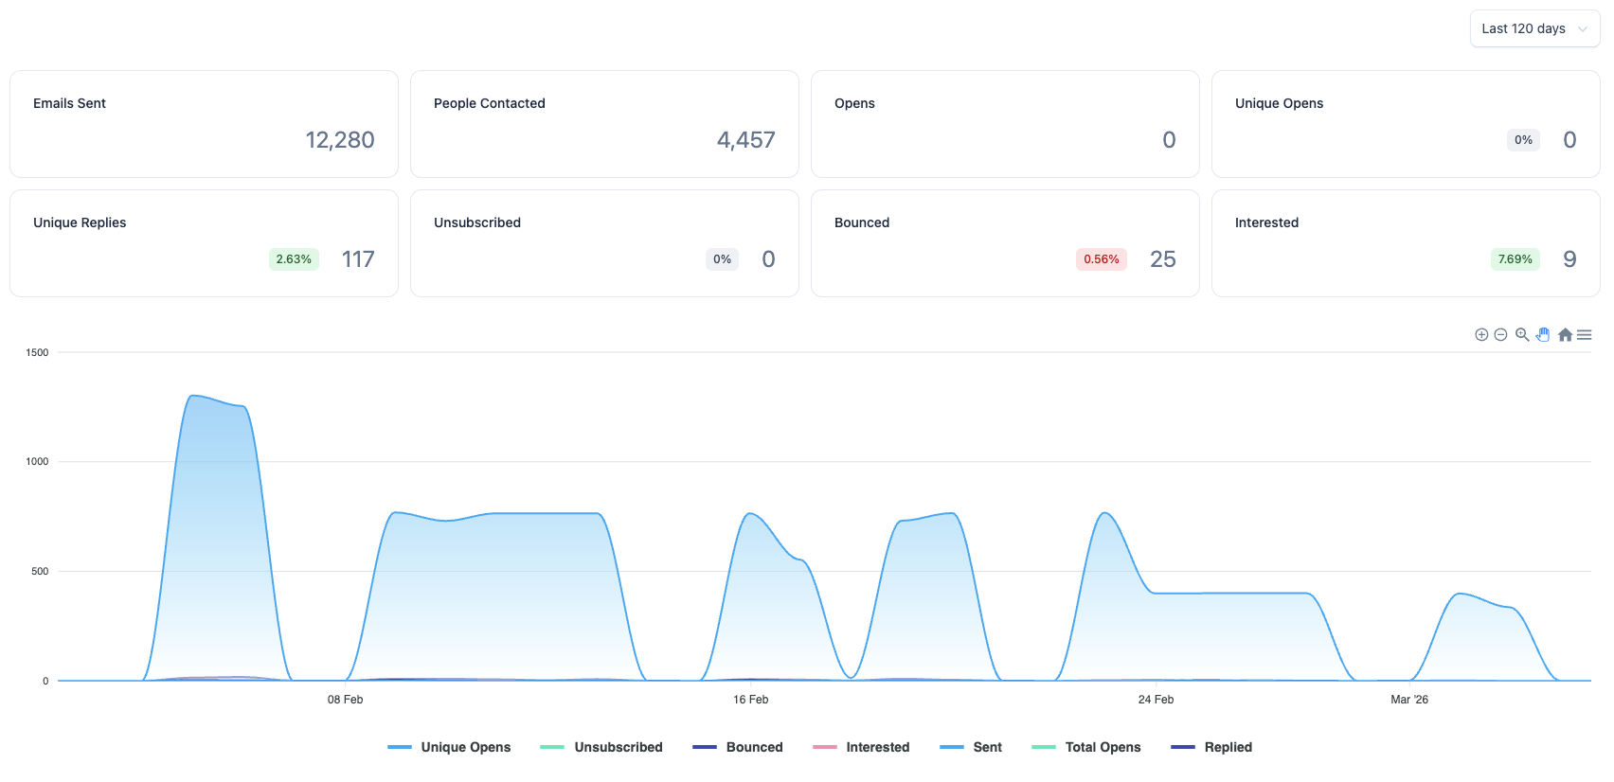Screen dimensions: 1614x782
Task: Click the People Contacted stat card
Action: click(604, 124)
